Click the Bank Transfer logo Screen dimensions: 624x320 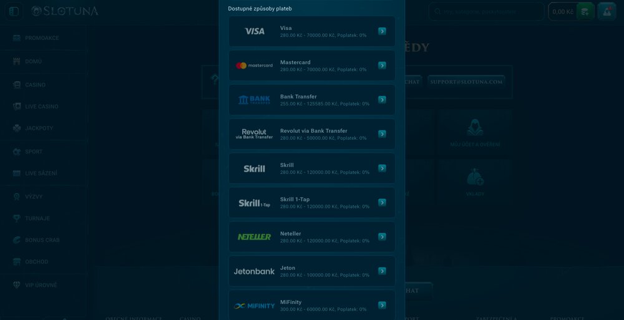254,100
